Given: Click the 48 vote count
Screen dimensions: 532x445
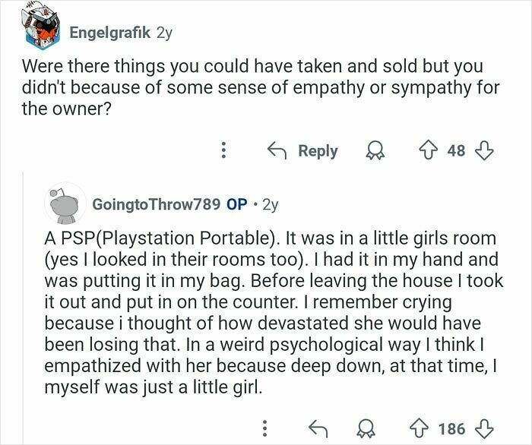Looking at the screenshot, I should point(456,150).
